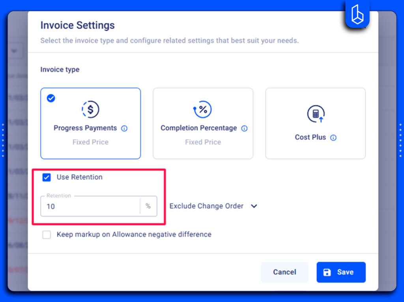Click info icon beside Completion Percentage

pos(244,128)
